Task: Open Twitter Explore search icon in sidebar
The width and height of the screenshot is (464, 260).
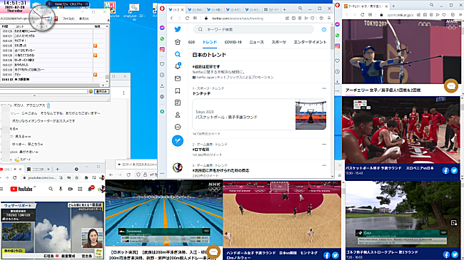Action: (x=178, y=54)
